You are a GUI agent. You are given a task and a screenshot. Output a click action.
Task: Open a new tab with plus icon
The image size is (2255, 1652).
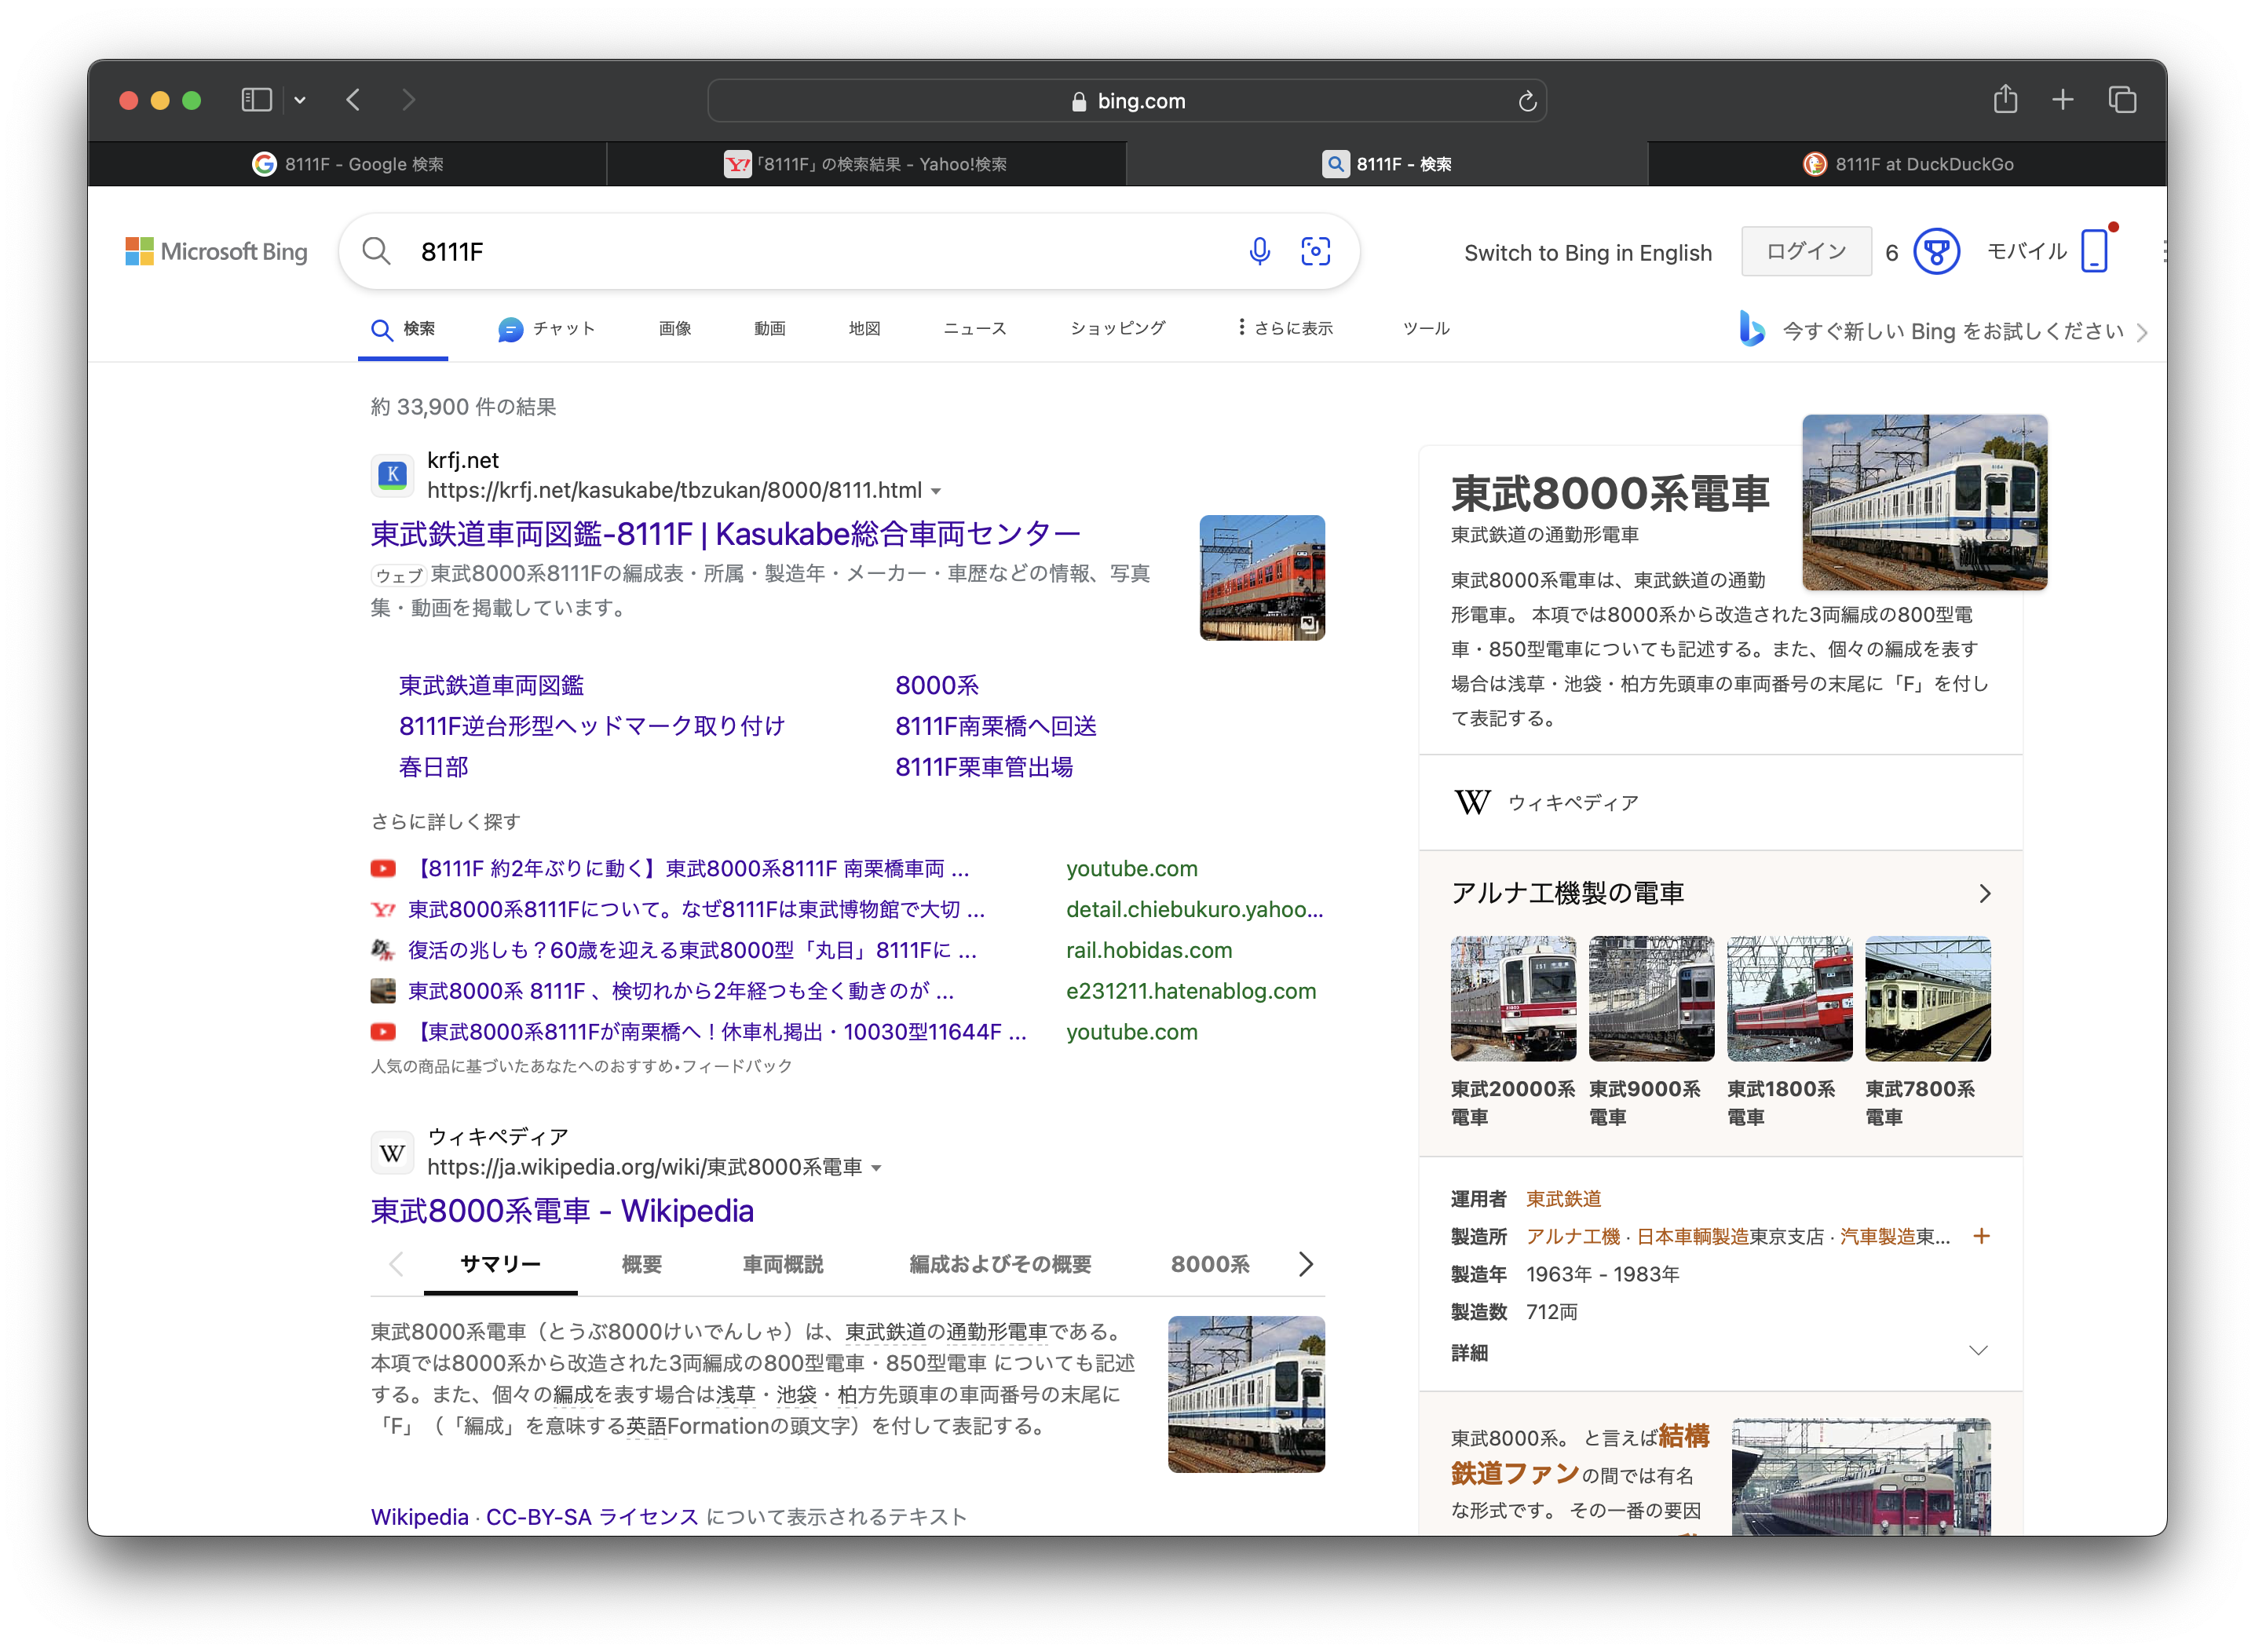(x=2063, y=100)
